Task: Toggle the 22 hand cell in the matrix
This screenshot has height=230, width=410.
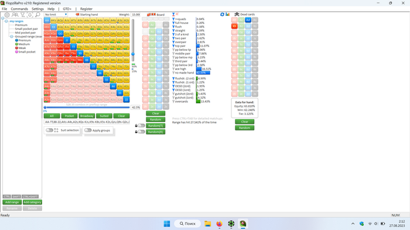Action: [x=127, y=99]
